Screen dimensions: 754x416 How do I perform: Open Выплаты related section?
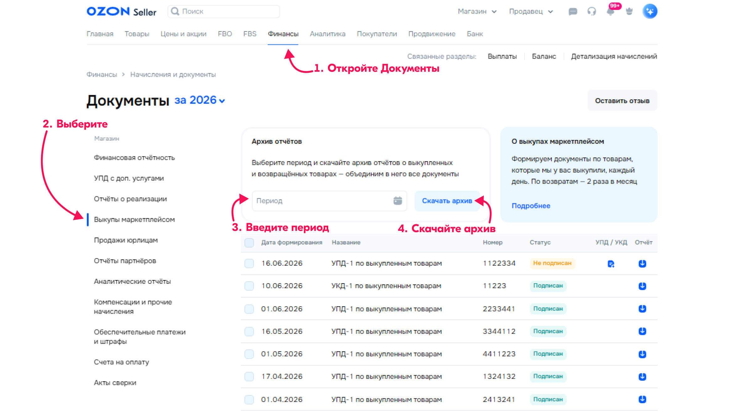pyautogui.click(x=502, y=56)
